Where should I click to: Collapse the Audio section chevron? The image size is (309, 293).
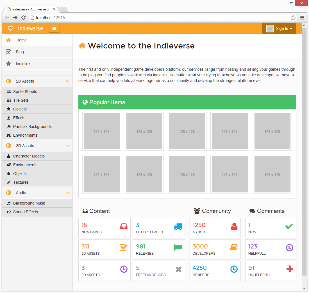point(68,193)
